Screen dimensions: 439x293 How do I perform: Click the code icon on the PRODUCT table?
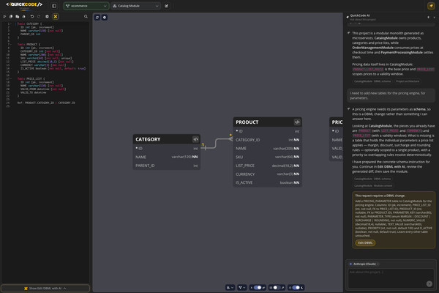point(297,122)
